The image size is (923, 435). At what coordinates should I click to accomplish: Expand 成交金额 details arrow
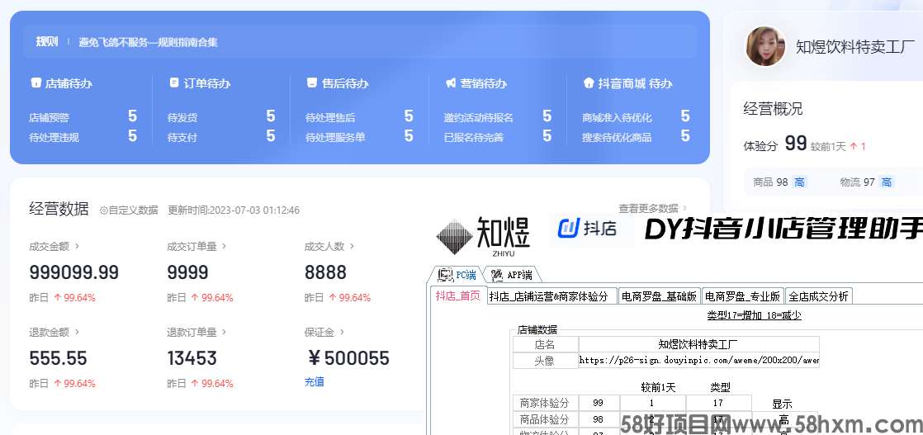(77, 246)
